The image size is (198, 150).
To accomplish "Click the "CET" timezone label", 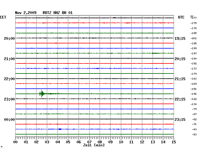I will point(3,17).
